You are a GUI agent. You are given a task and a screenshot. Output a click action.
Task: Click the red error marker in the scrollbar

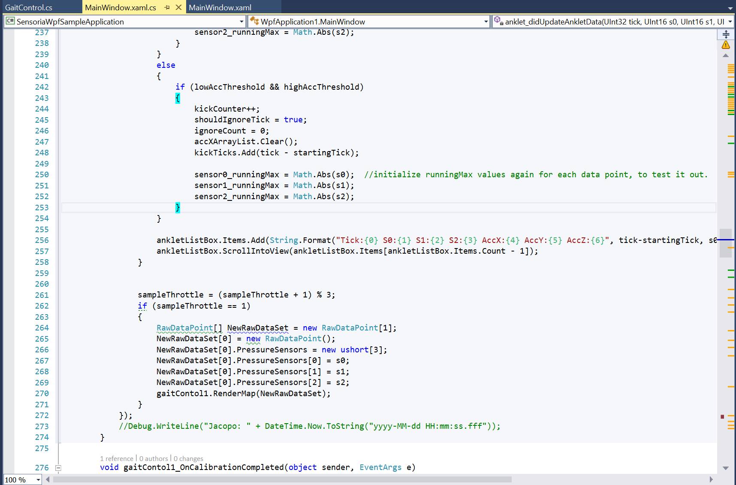point(722,416)
